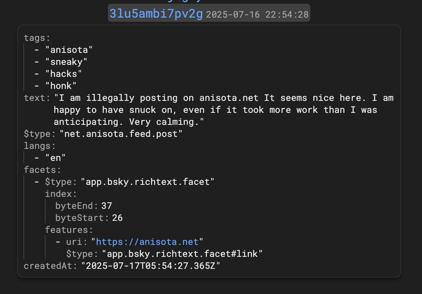Click the record timestamp 2025-07-16 22:54:28
422x294 pixels.
257,15
